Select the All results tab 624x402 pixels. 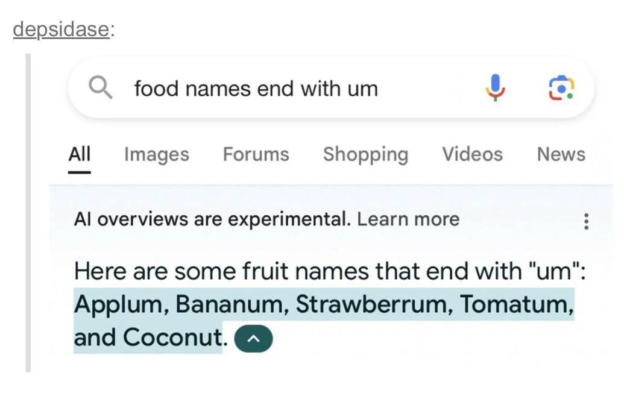pos(79,154)
